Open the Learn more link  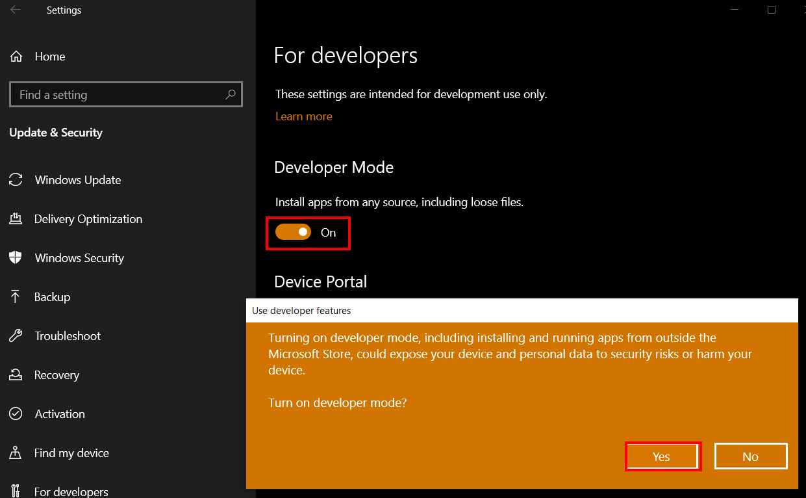pos(304,116)
